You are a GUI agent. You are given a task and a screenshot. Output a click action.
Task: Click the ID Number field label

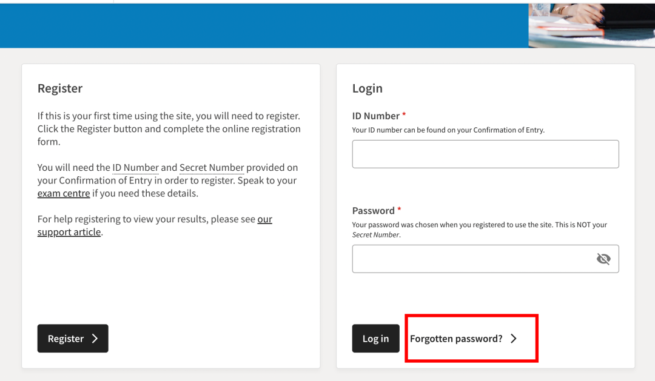click(376, 116)
